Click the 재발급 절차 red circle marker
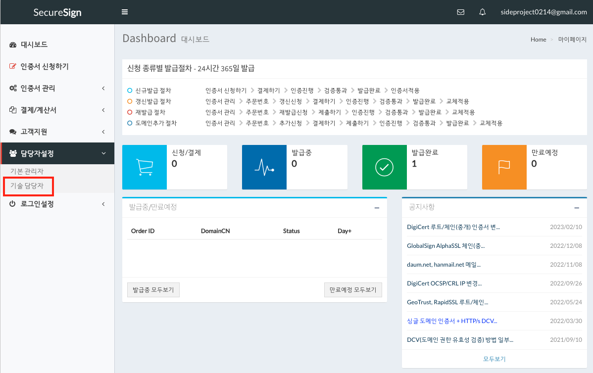 [130, 112]
